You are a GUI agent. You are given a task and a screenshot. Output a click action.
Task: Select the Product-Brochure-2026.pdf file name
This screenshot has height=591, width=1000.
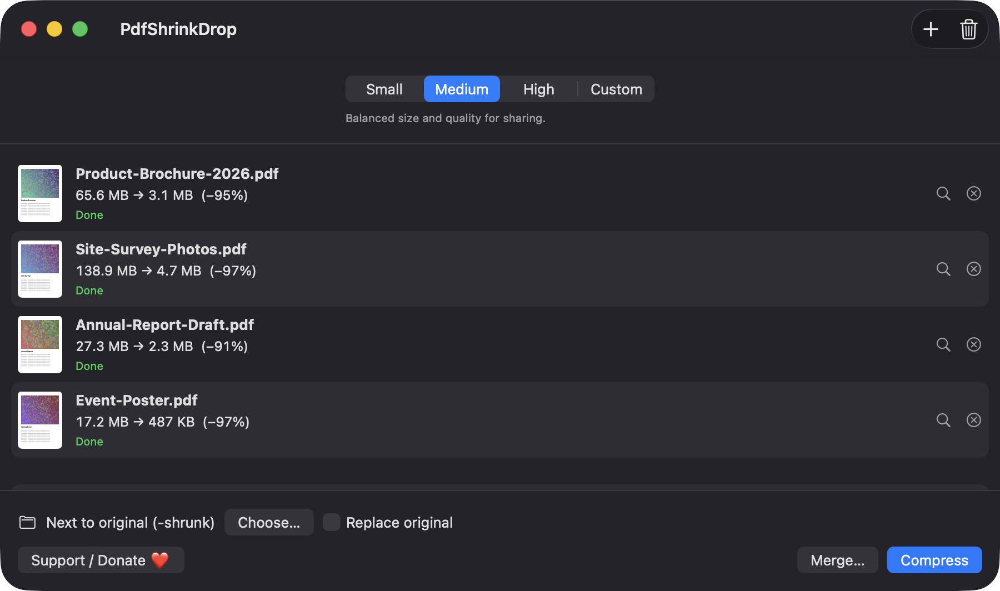[177, 174]
